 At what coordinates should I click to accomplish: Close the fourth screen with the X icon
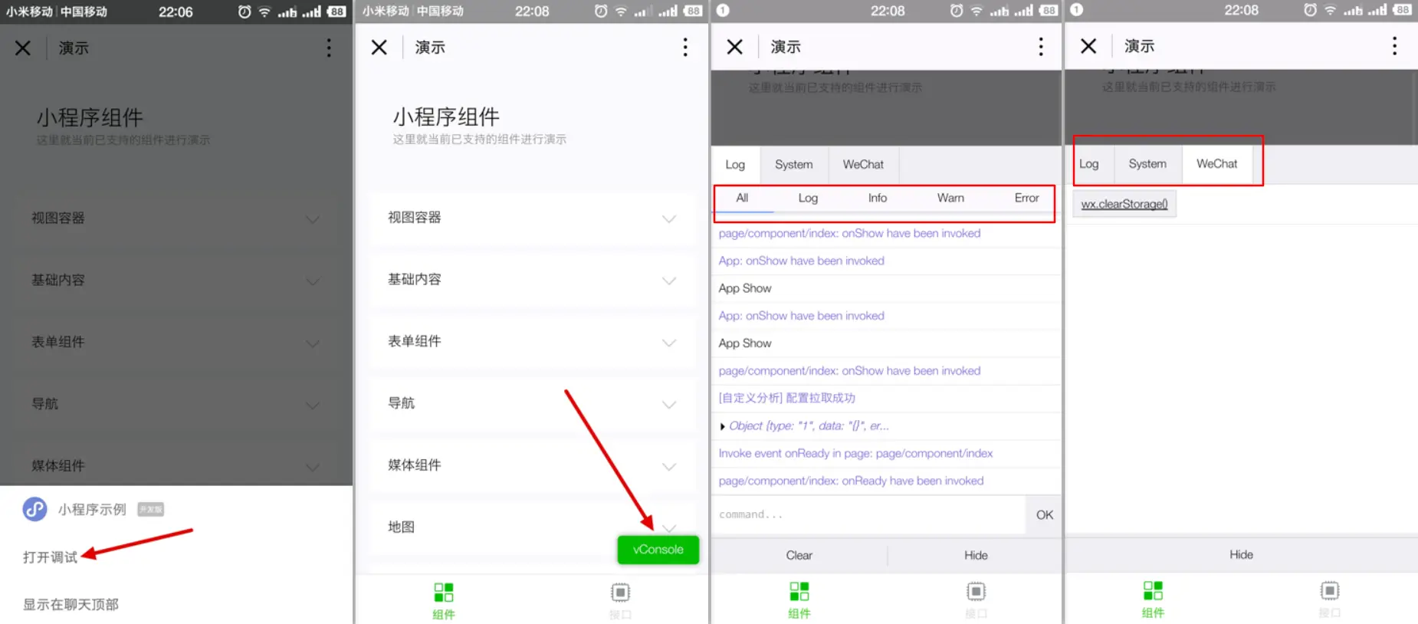coord(1088,46)
